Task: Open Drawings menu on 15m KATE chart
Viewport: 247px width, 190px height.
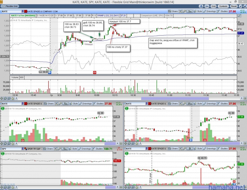Action: [x=210, y=104]
